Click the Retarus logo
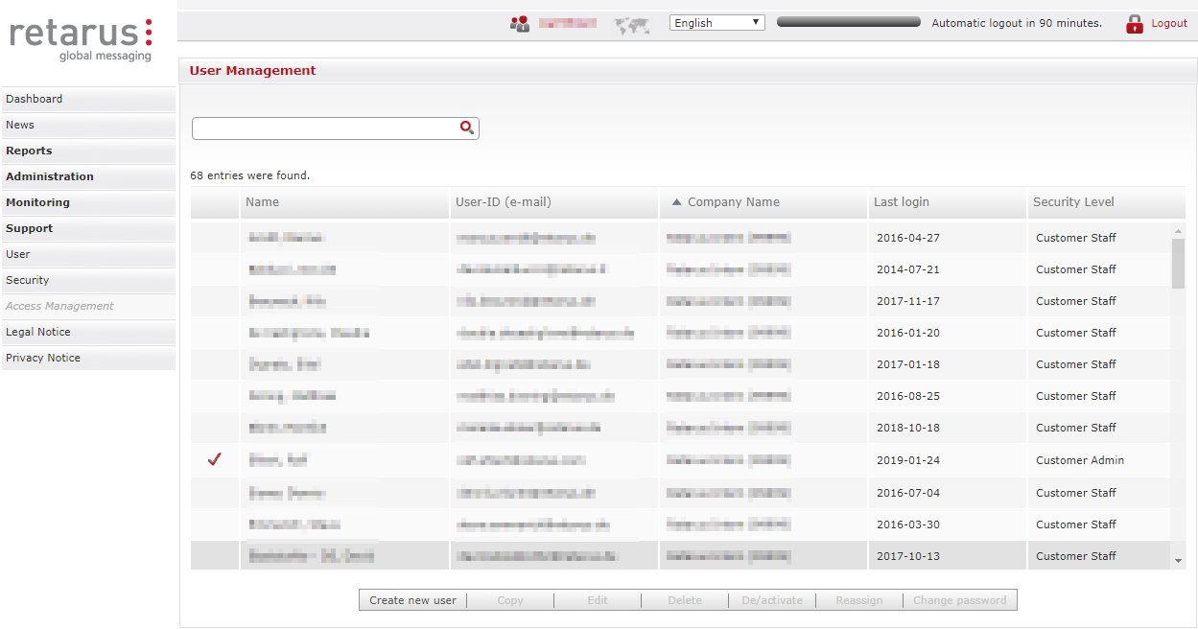 (82, 39)
